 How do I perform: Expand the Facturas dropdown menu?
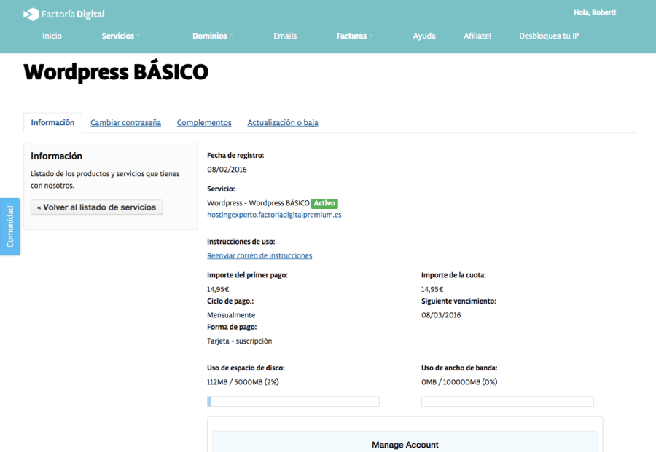(x=354, y=36)
